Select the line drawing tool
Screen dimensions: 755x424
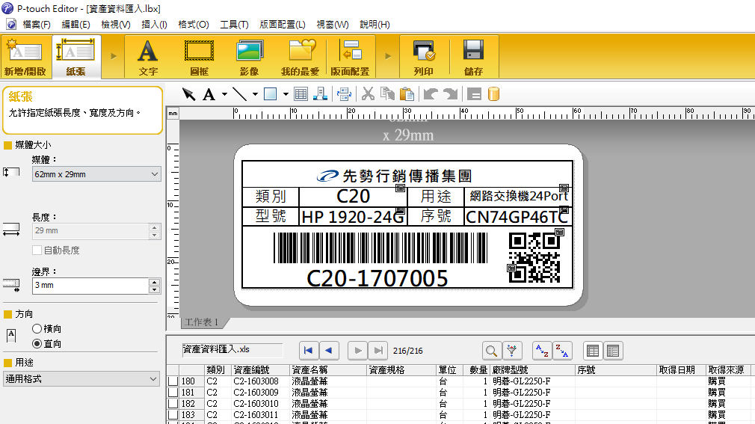click(239, 94)
